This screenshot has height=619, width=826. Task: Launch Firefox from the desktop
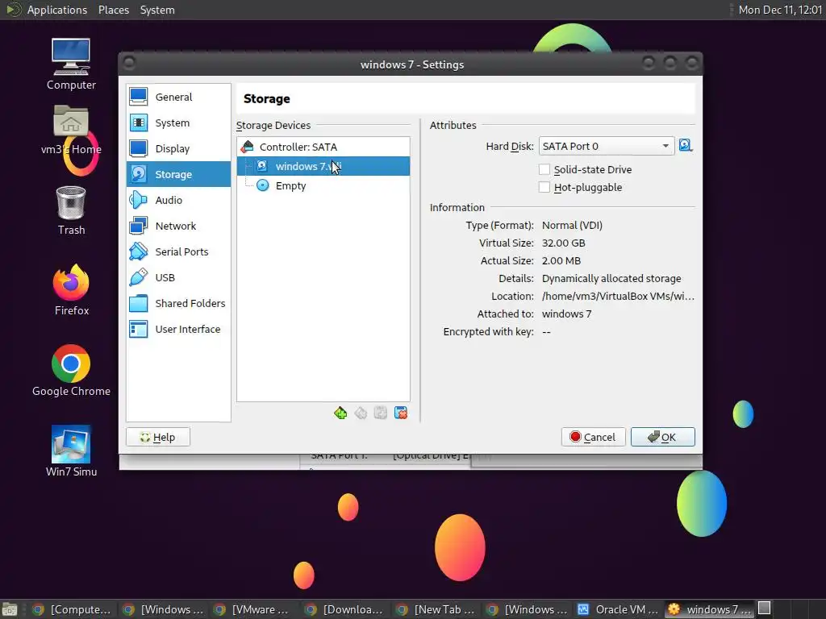coord(71,290)
